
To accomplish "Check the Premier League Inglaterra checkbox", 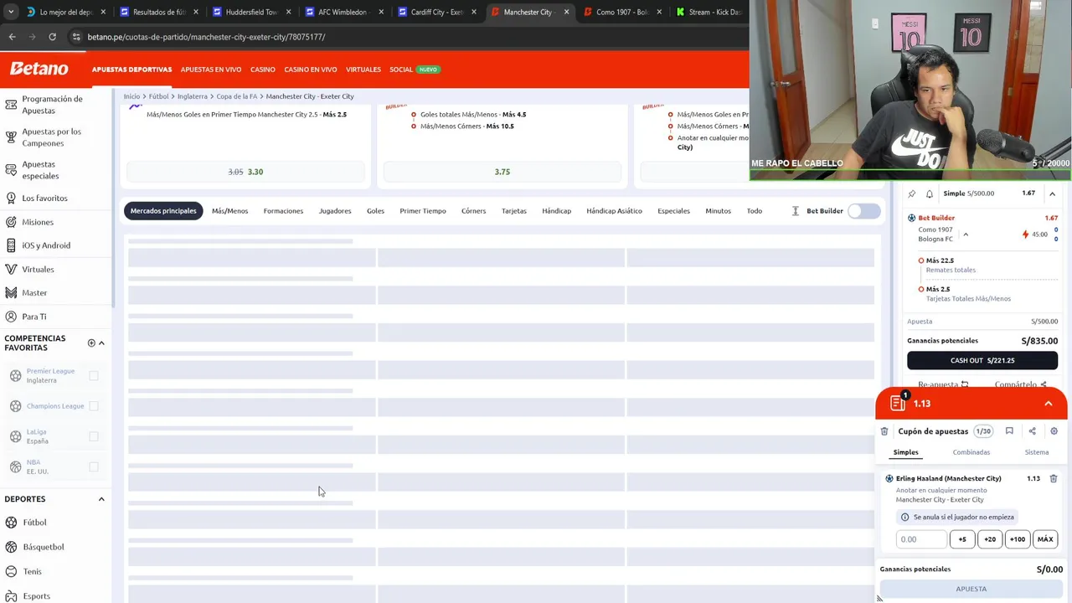I will (94, 376).
